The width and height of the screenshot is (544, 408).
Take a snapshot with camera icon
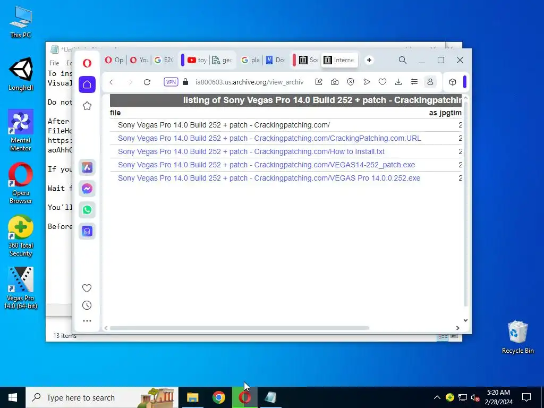335,82
